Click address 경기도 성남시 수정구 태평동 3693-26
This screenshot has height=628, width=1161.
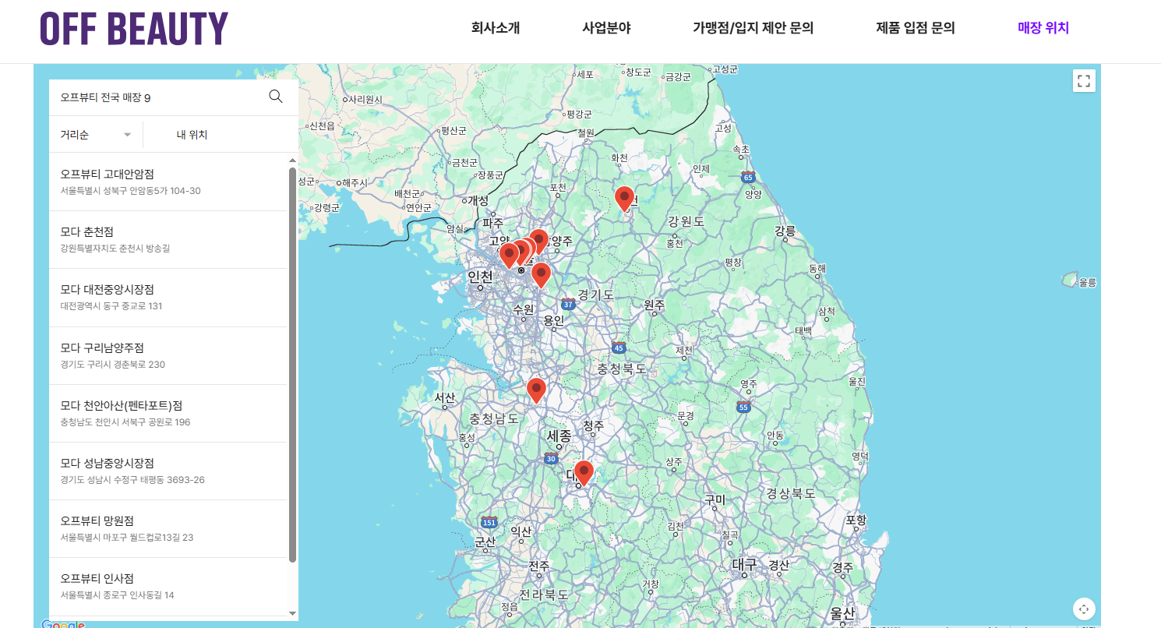(x=132, y=480)
